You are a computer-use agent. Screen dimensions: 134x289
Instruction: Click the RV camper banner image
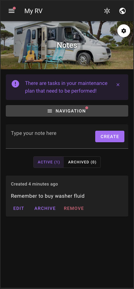[67, 45]
